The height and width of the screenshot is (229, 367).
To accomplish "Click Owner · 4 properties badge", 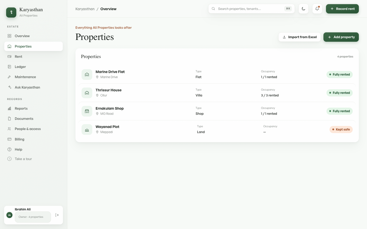I will click(33, 217).
